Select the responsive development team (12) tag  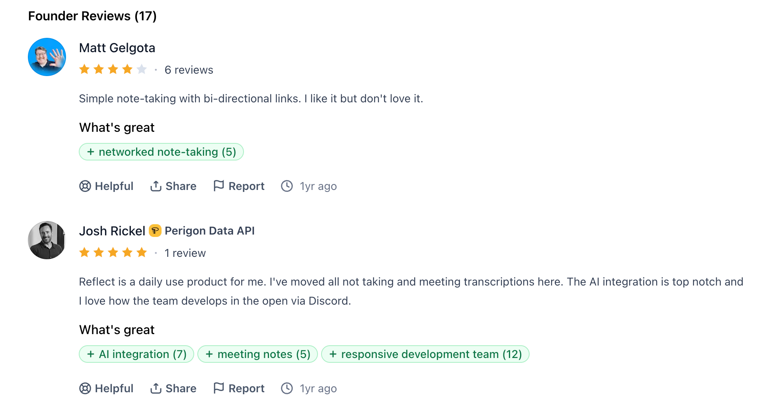425,354
